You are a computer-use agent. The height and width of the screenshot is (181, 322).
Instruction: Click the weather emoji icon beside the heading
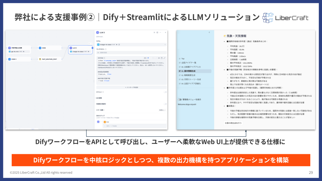(225, 36)
